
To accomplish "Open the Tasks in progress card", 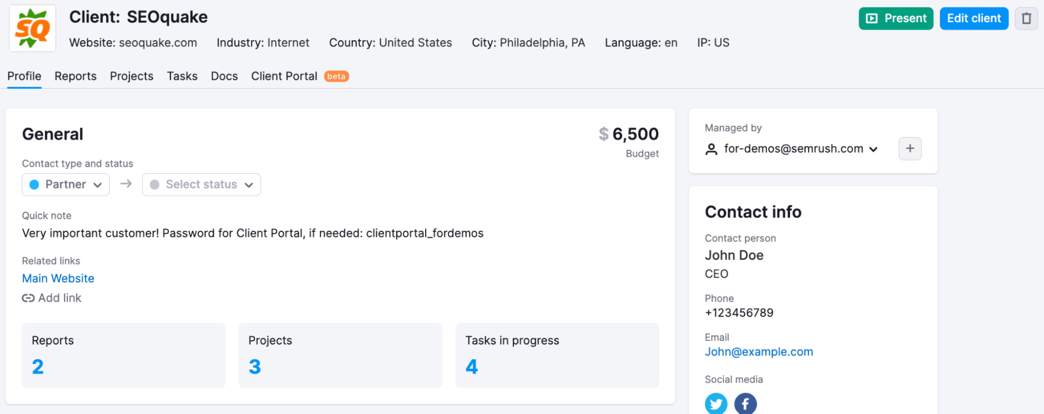I will [x=557, y=355].
